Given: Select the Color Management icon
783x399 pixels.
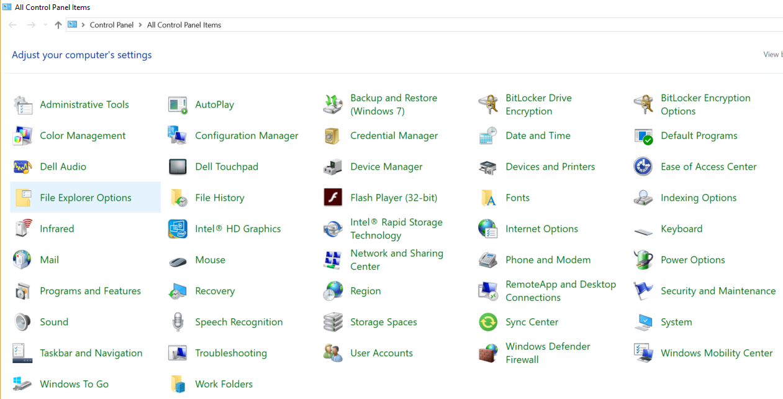Looking at the screenshot, I should (x=23, y=136).
